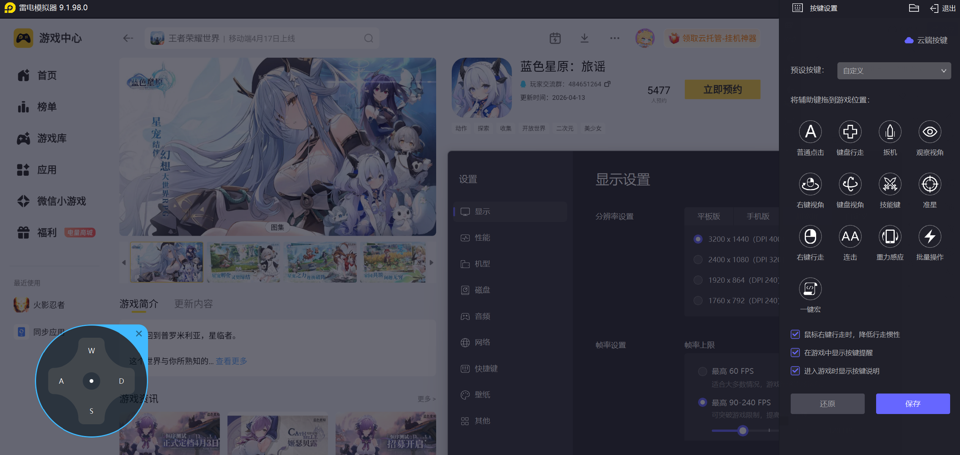Uncheck 鼠标右键行走时 reduce inertia checkbox
The height and width of the screenshot is (455, 960).
pos(795,334)
